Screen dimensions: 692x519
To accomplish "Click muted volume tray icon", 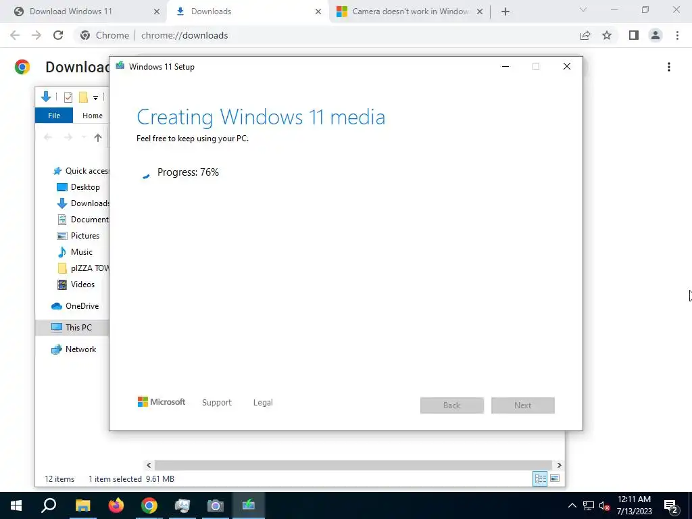I will (x=605, y=505).
